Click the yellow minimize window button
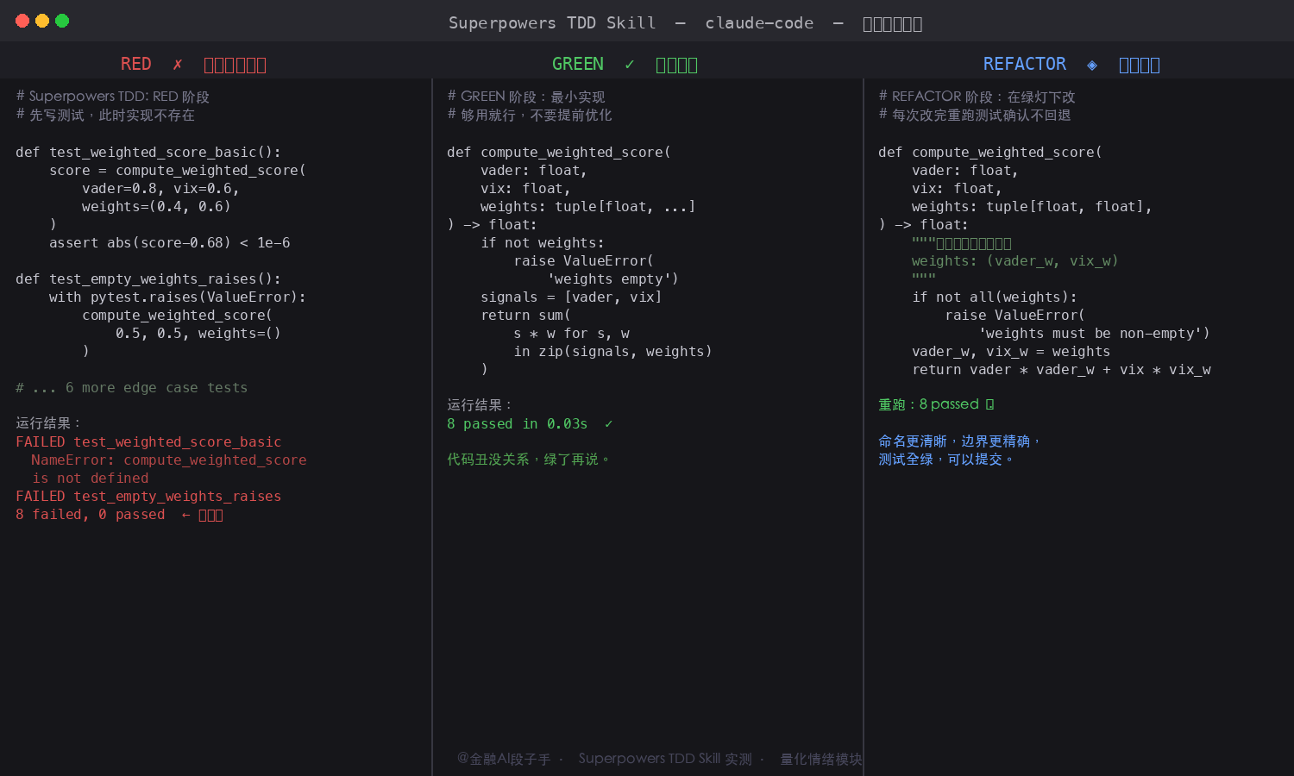 [42, 21]
